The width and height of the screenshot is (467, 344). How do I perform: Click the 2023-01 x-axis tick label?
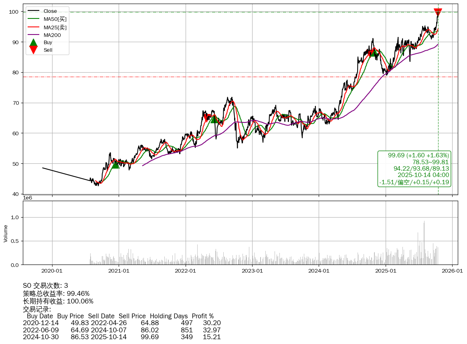pos(252,271)
